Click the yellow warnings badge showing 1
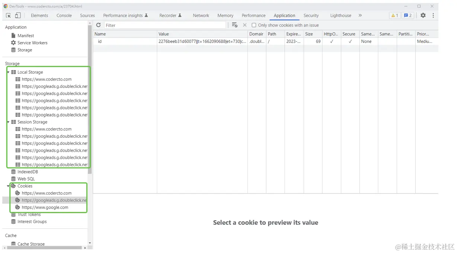The width and height of the screenshot is (457, 253). pos(394,15)
